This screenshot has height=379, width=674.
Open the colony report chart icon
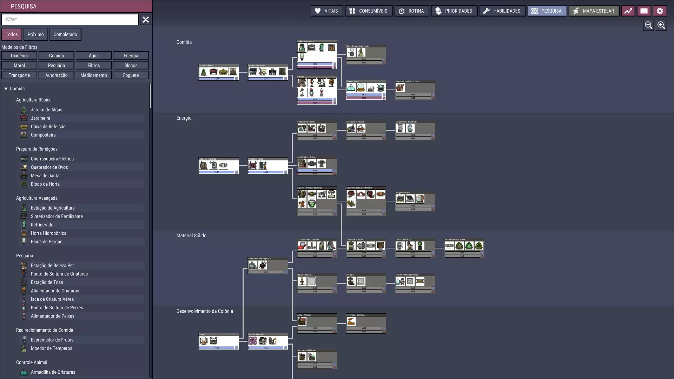[628, 11]
